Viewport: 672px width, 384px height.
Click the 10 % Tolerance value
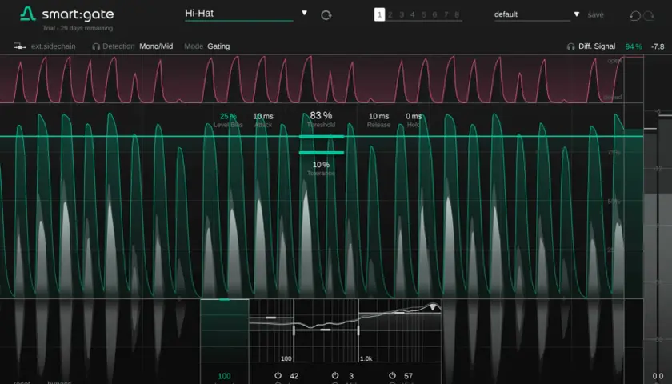pos(321,165)
